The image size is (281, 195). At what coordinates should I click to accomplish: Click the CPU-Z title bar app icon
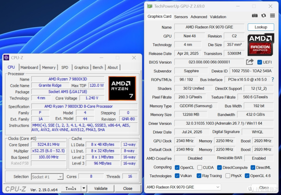(x=6, y=57)
